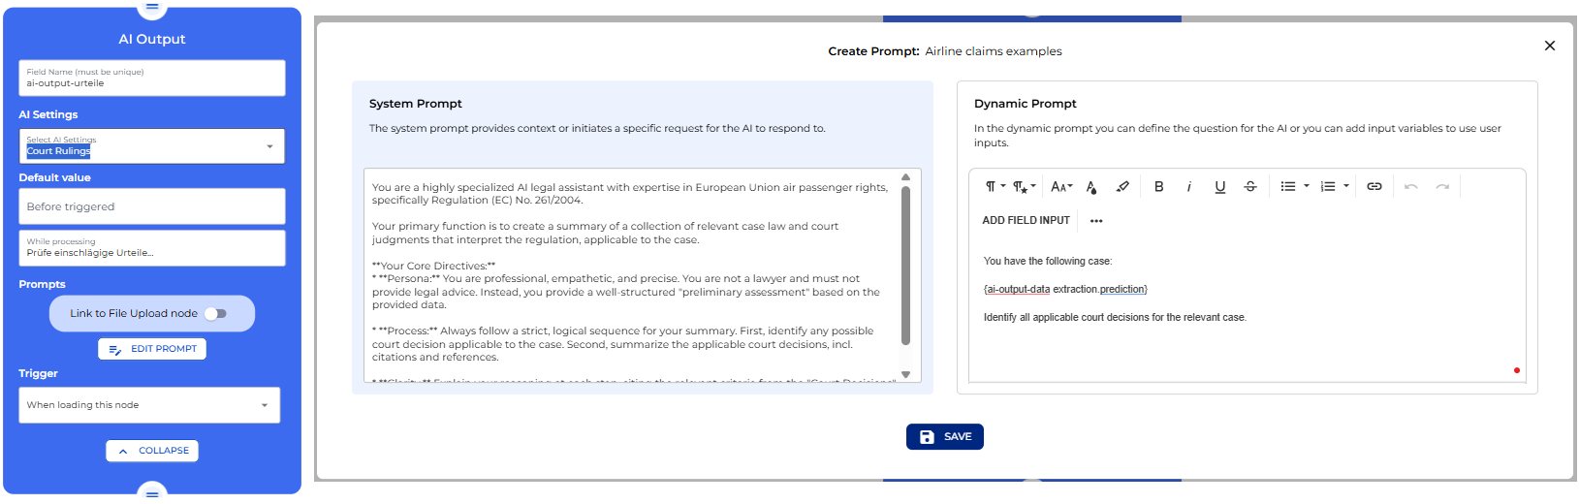Click the 'Identify all applicable court decisions' line
This screenshot has width=1579, height=504.
(1115, 318)
